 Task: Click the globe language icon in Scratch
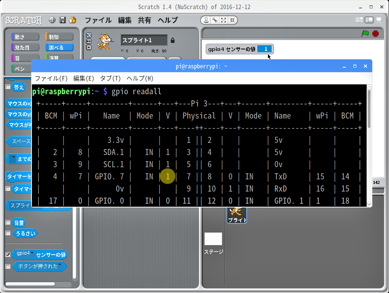pyautogui.click(x=52, y=20)
